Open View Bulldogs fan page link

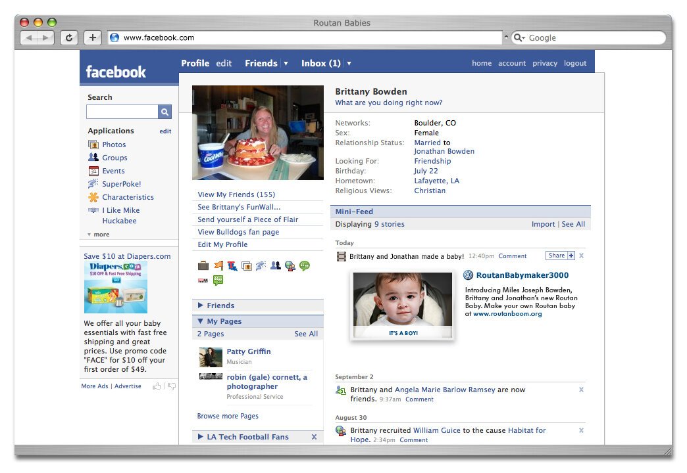(x=238, y=232)
